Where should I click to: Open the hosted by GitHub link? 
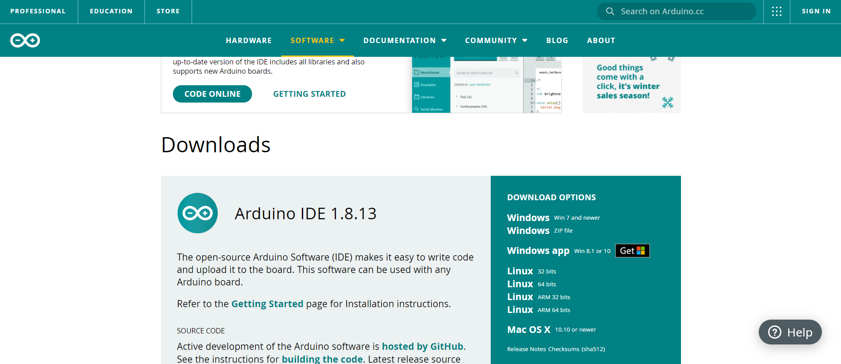coord(422,346)
